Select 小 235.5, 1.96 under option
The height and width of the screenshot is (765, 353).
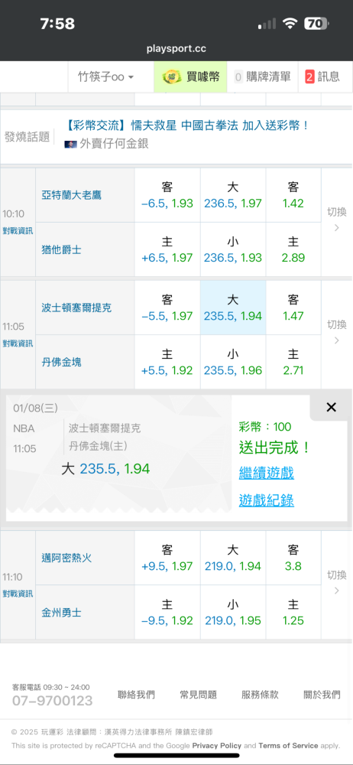click(233, 362)
